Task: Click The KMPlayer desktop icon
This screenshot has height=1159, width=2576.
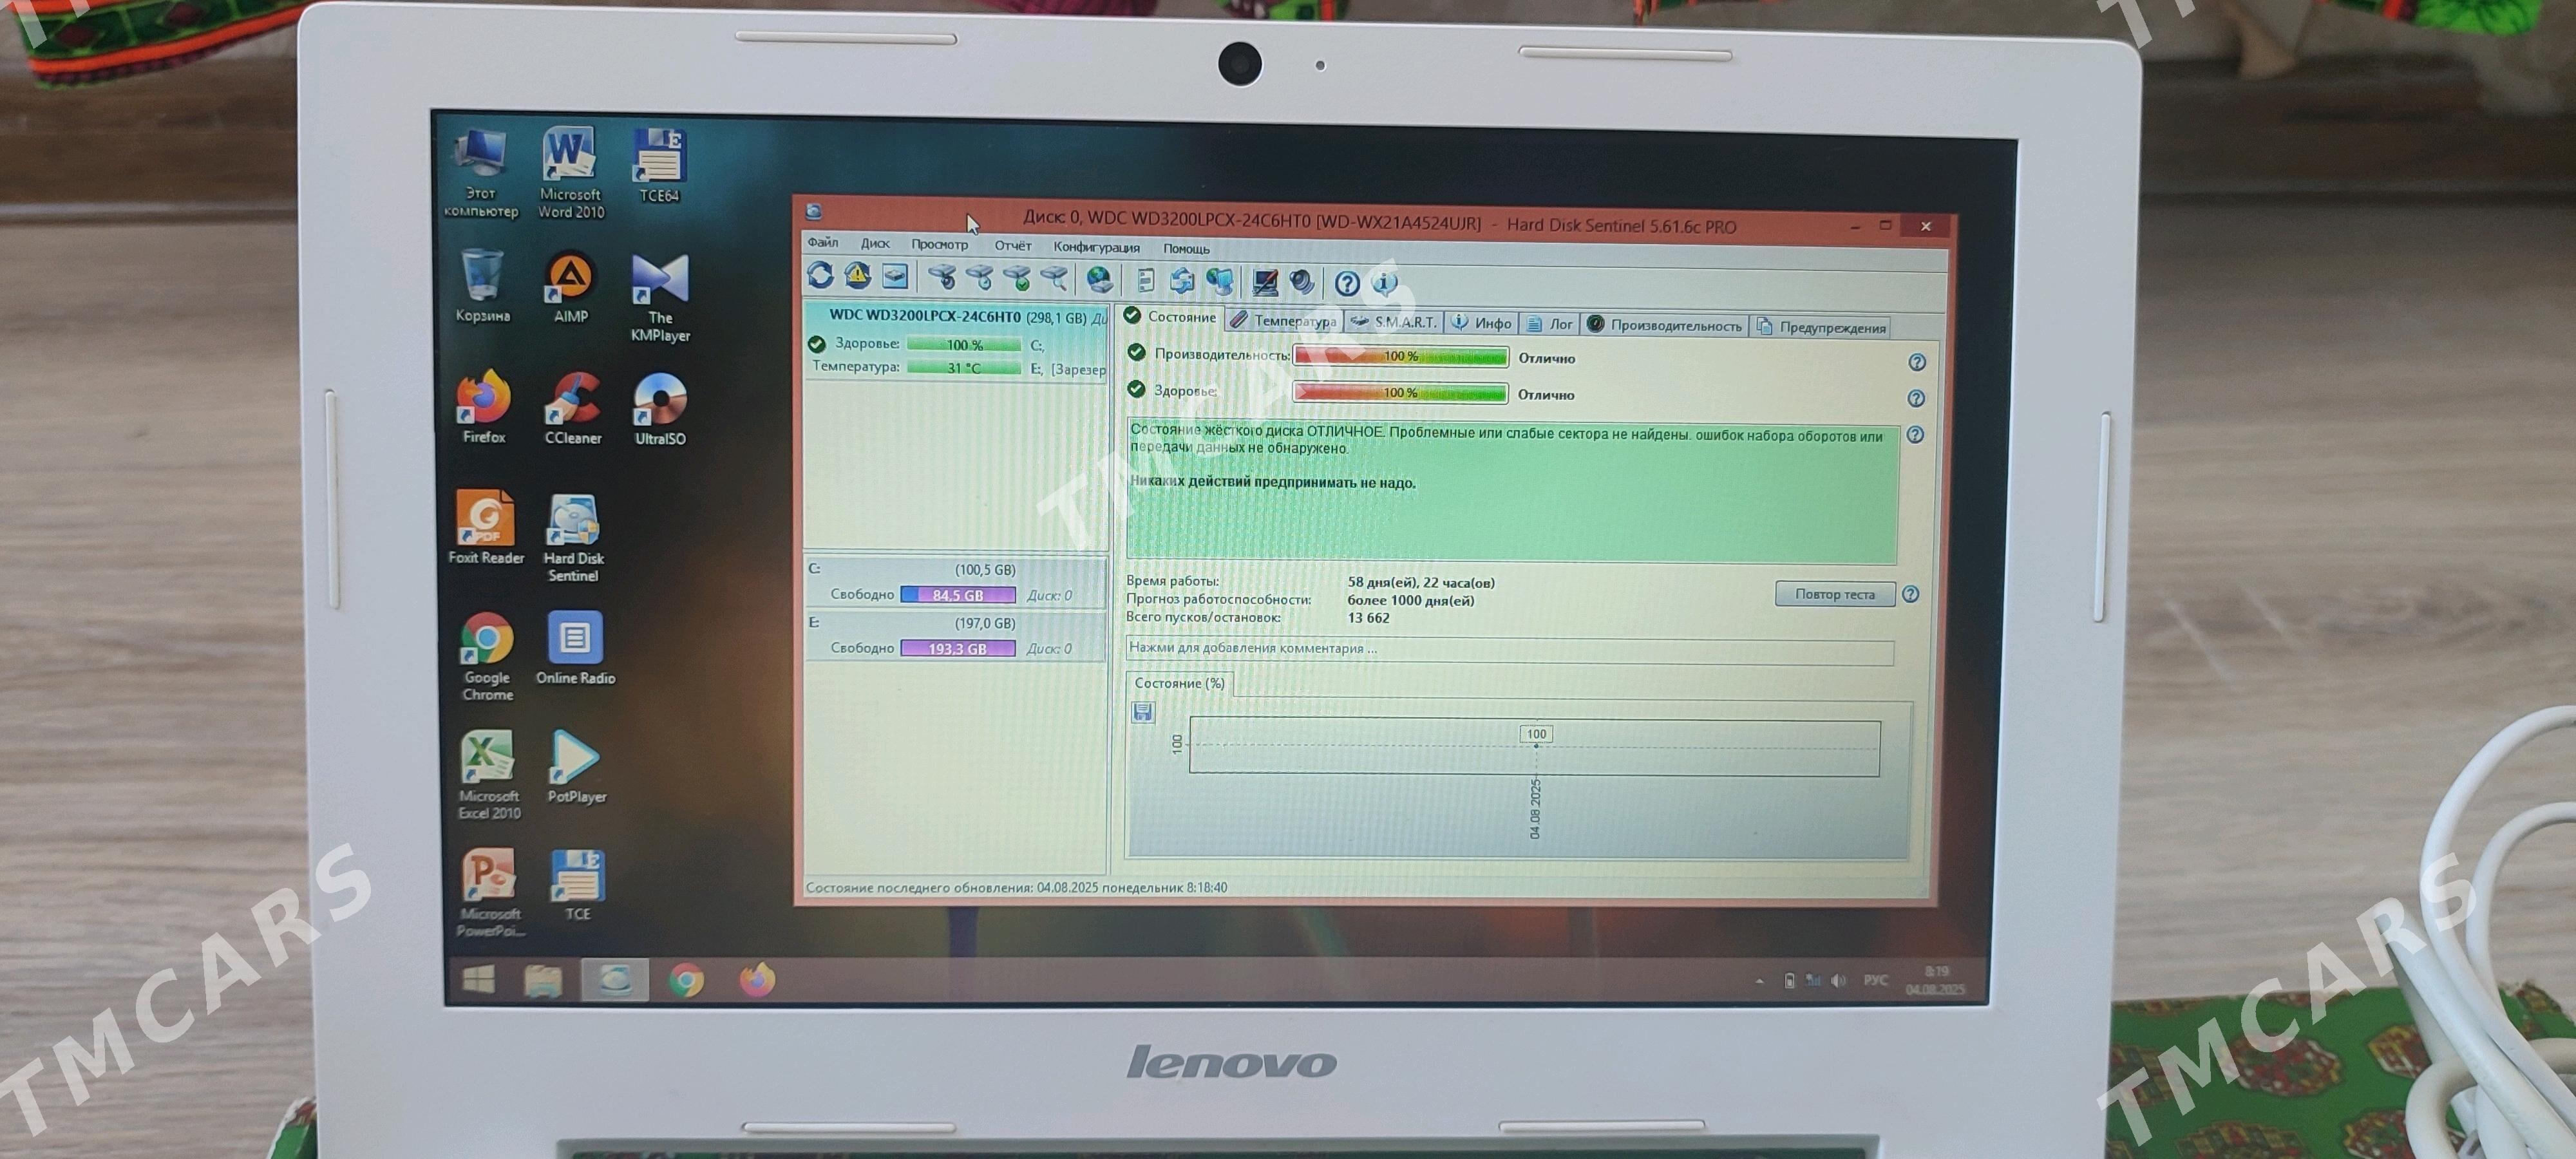Action: [660, 299]
